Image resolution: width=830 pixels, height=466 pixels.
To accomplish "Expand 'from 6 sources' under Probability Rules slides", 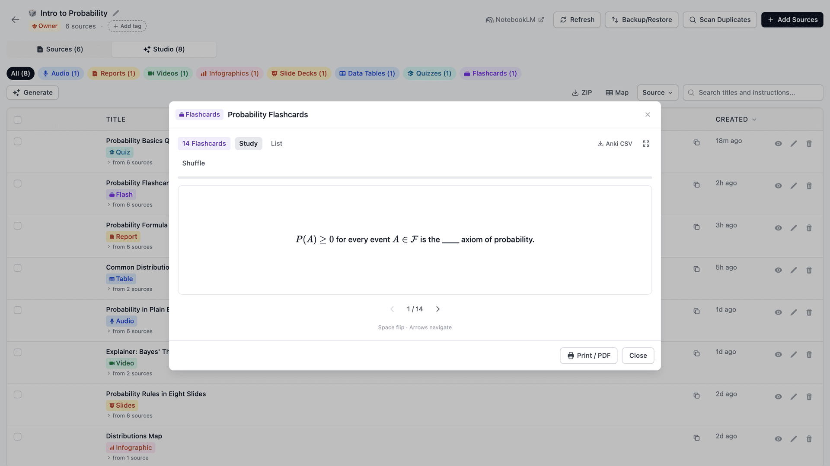I will click(x=130, y=416).
